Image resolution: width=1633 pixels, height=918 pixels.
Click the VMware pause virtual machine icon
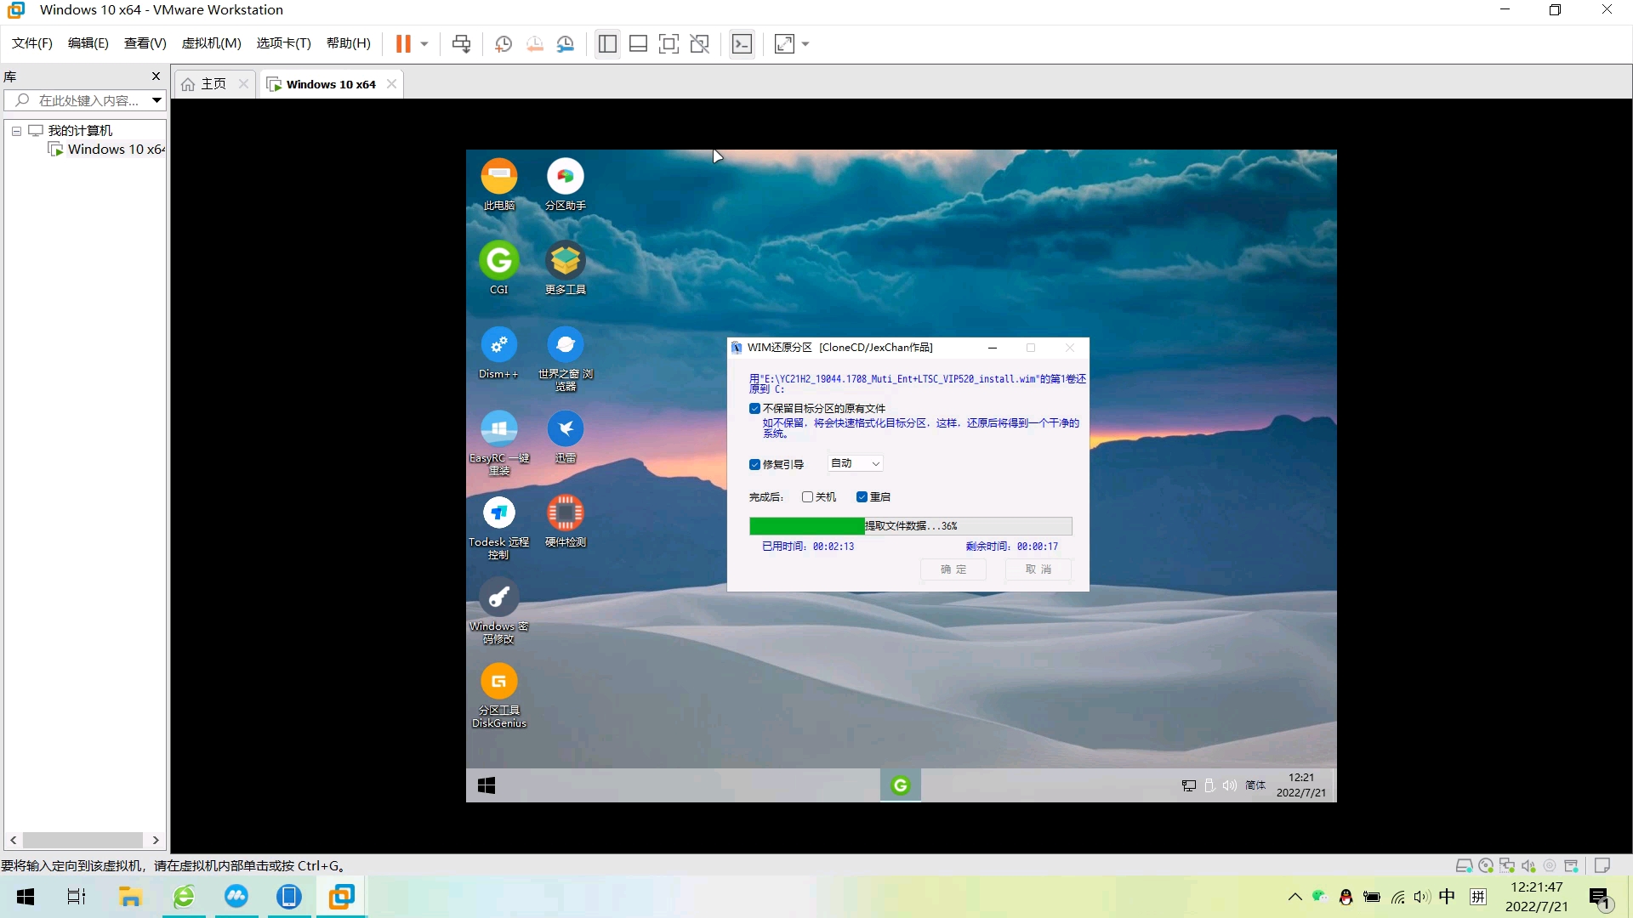[x=403, y=43]
